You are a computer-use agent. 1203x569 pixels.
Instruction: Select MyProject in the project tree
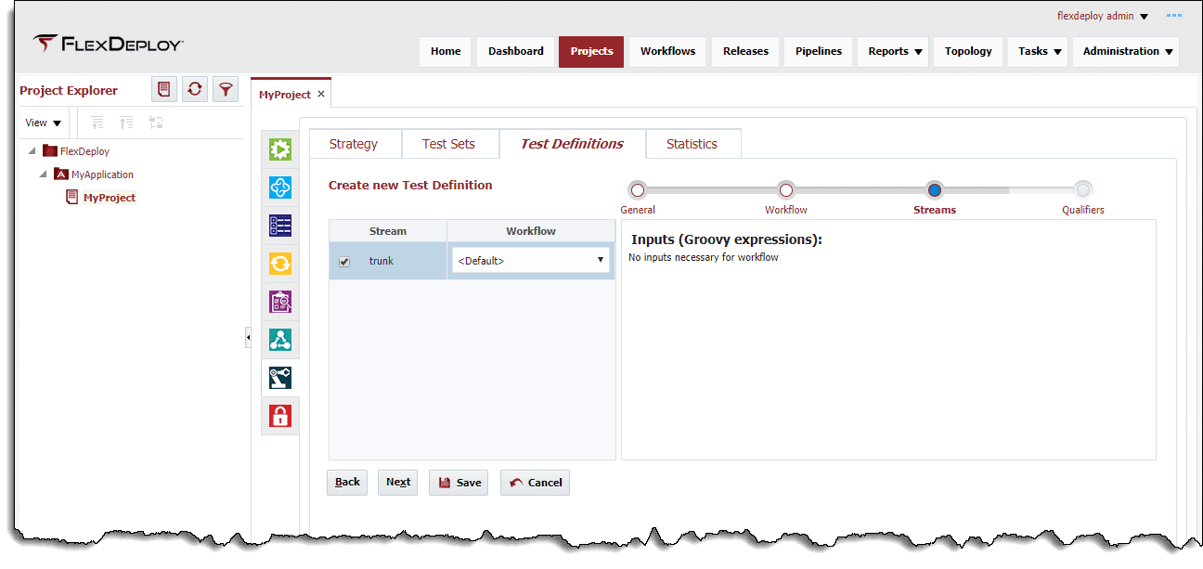pyautogui.click(x=110, y=198)
